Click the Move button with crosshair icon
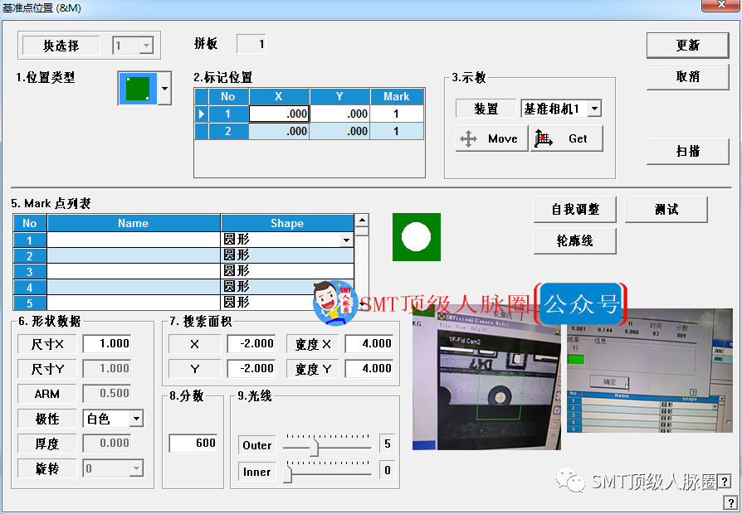 click(491, 138)
